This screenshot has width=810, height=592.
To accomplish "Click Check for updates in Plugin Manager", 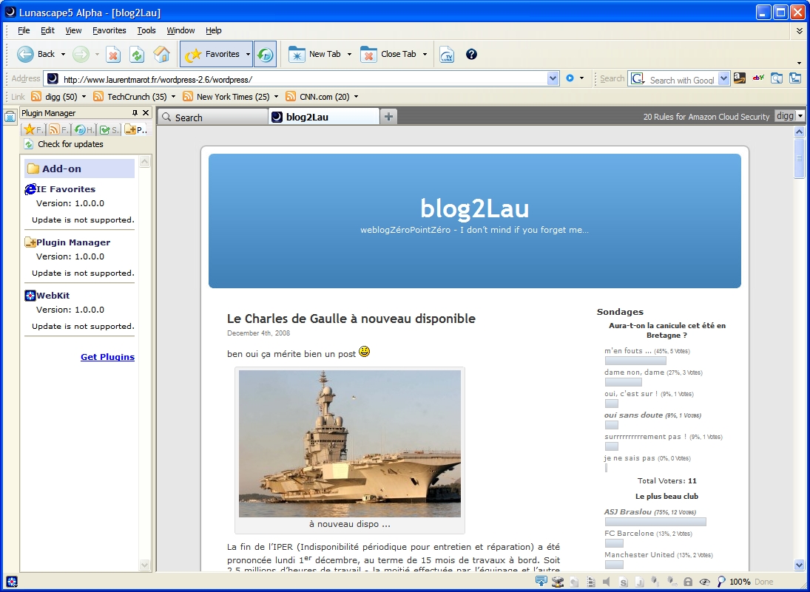I will tap(64, 144).
